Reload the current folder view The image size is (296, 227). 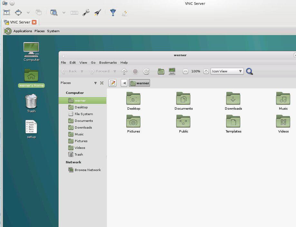tap(146, 71)
